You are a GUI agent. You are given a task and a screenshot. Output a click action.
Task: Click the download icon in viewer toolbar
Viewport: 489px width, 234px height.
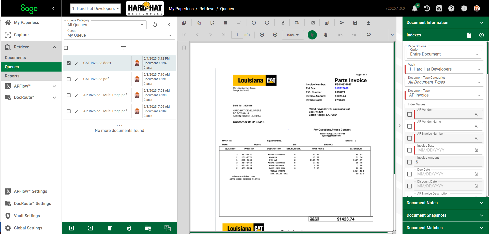[x=368, y=23]
